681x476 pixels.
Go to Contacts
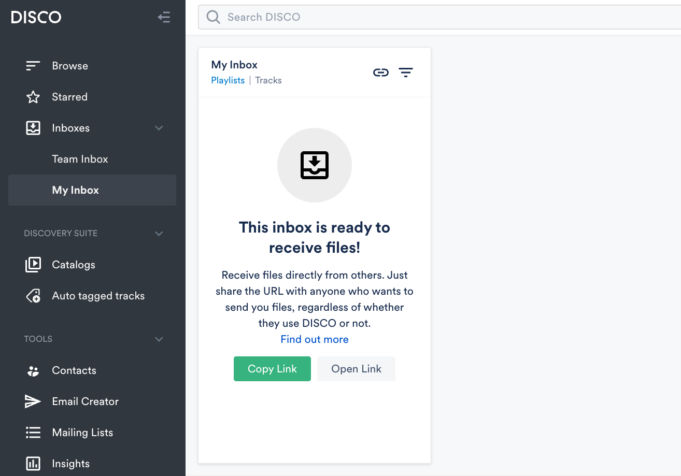74,370
